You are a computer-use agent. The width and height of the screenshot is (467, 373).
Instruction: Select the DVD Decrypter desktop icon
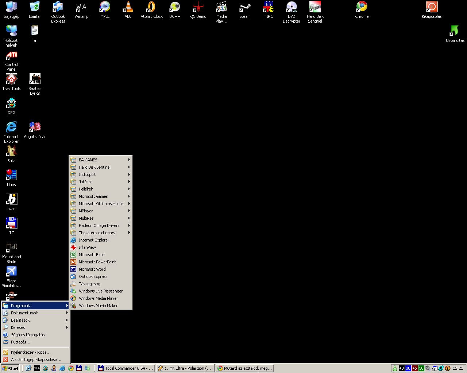pos(292,12)
